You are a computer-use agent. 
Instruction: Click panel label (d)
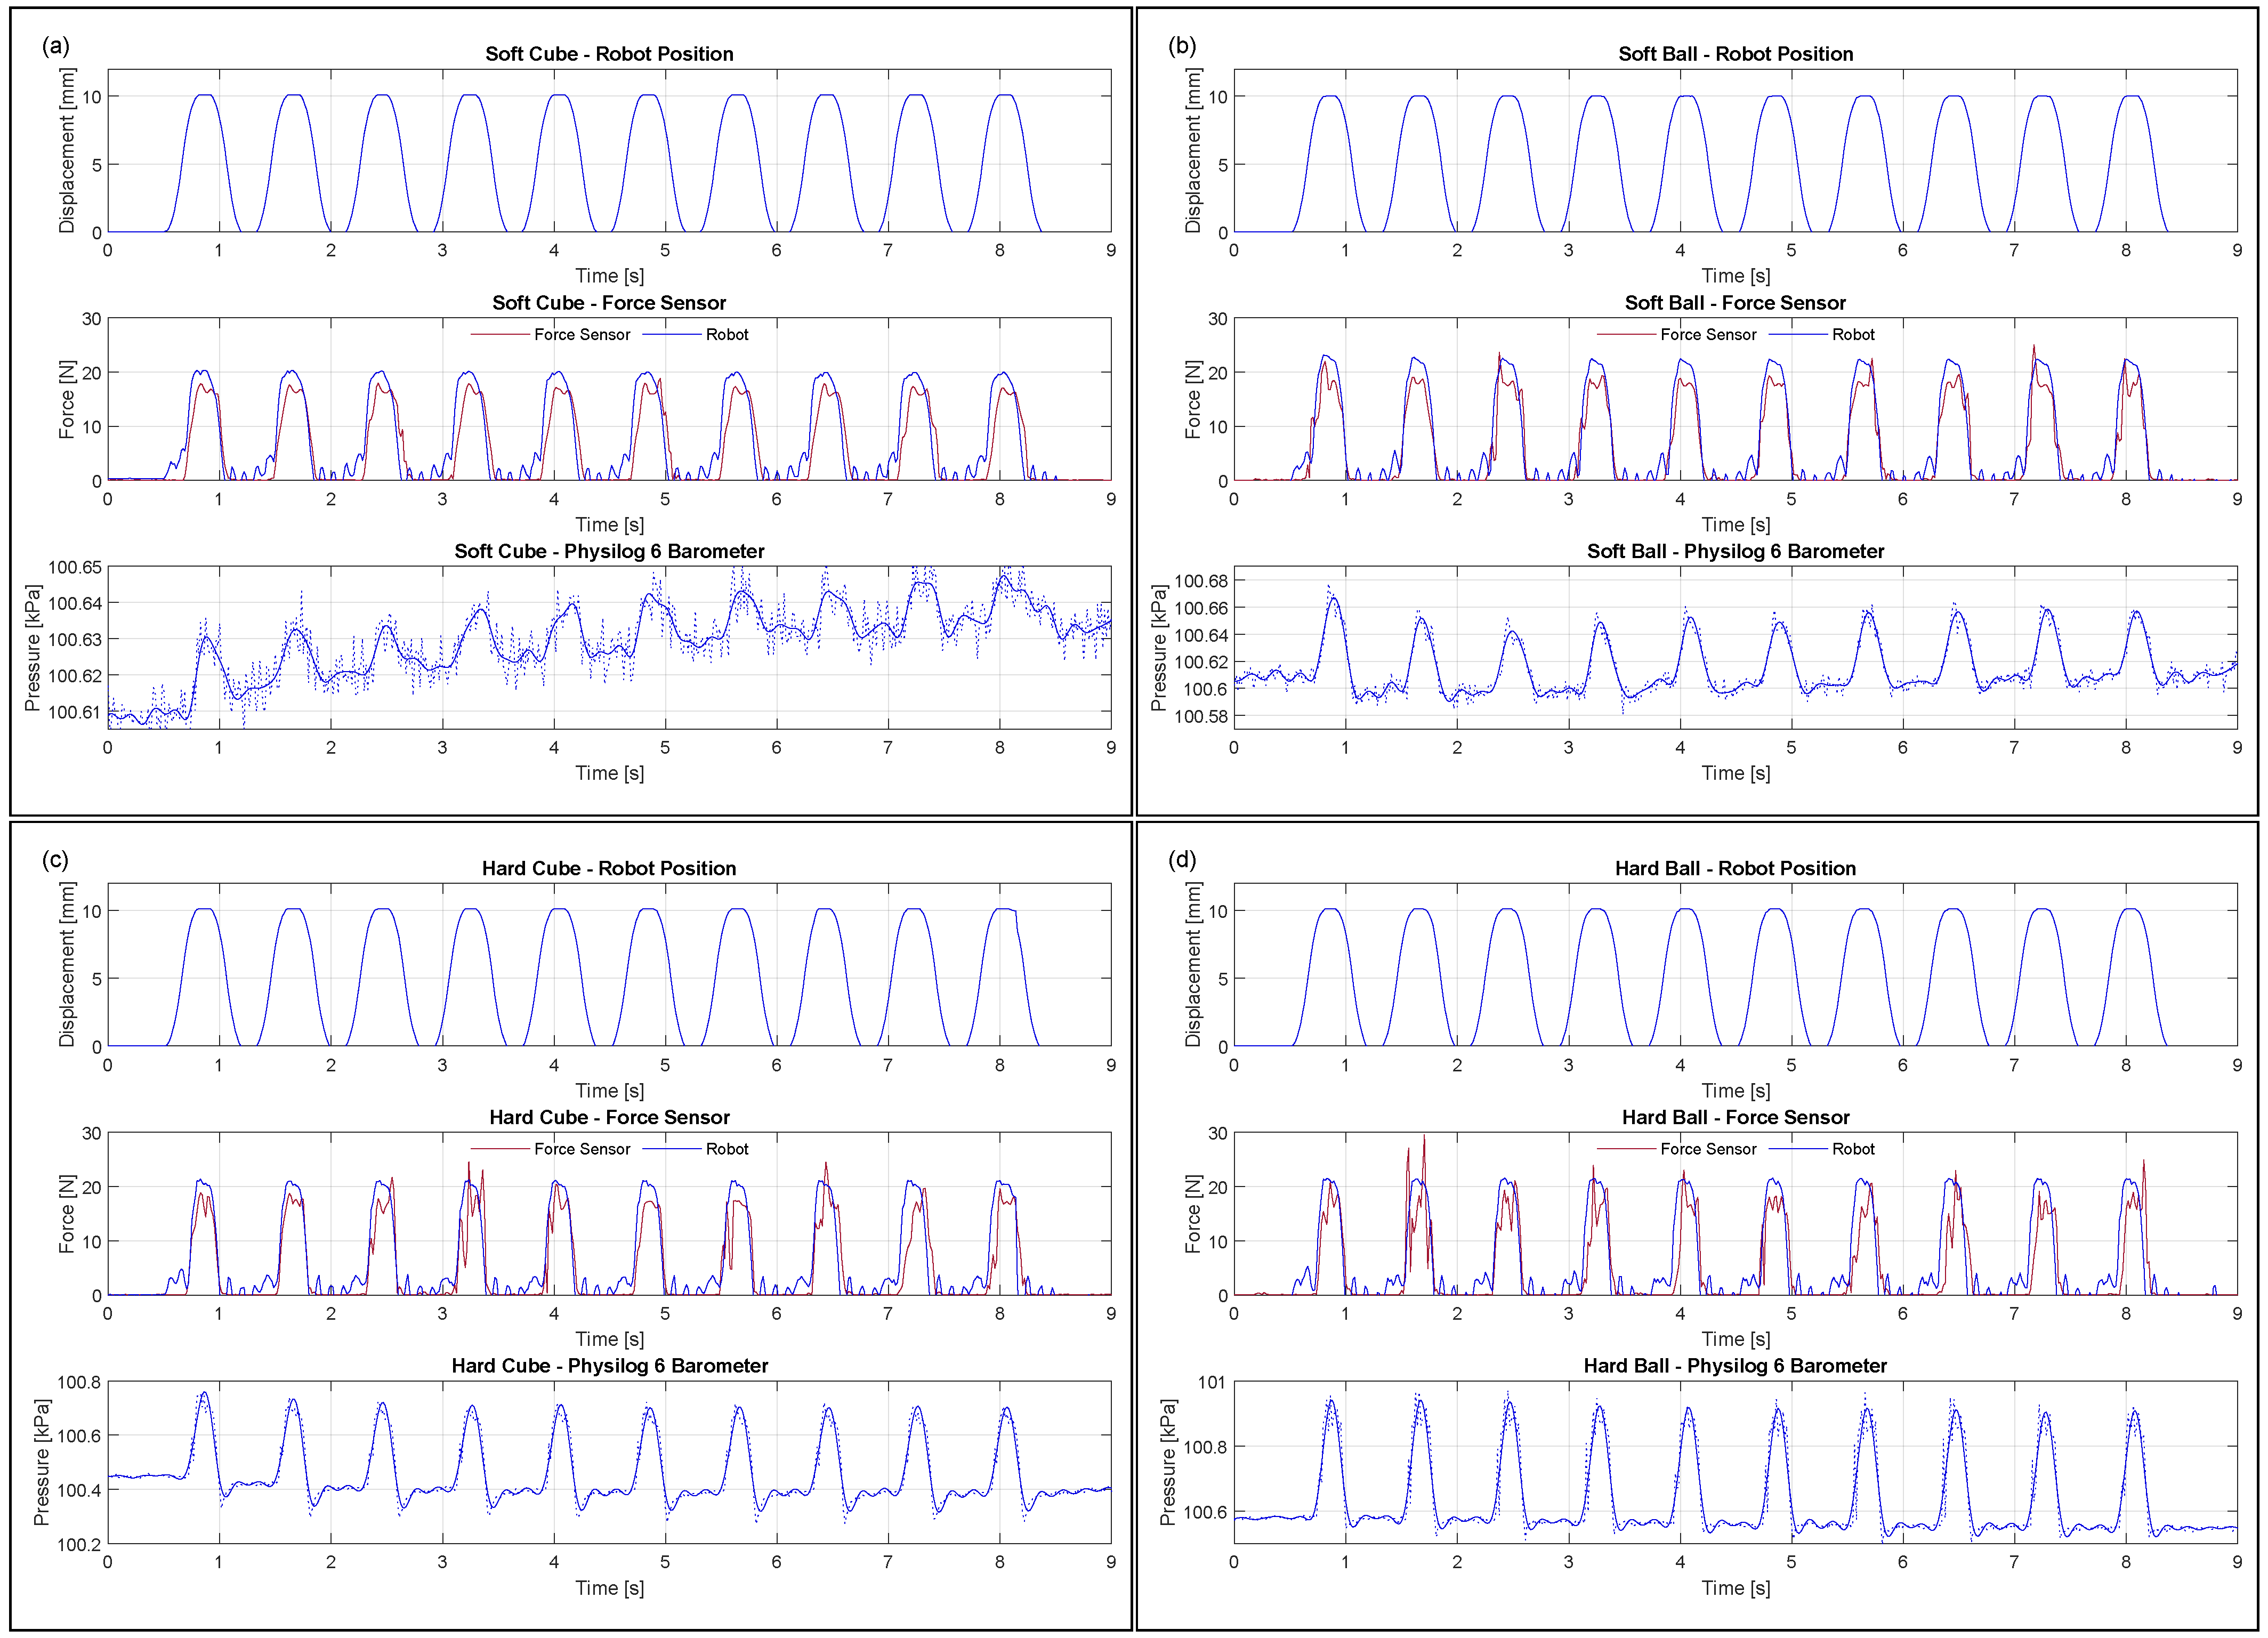1182,860
